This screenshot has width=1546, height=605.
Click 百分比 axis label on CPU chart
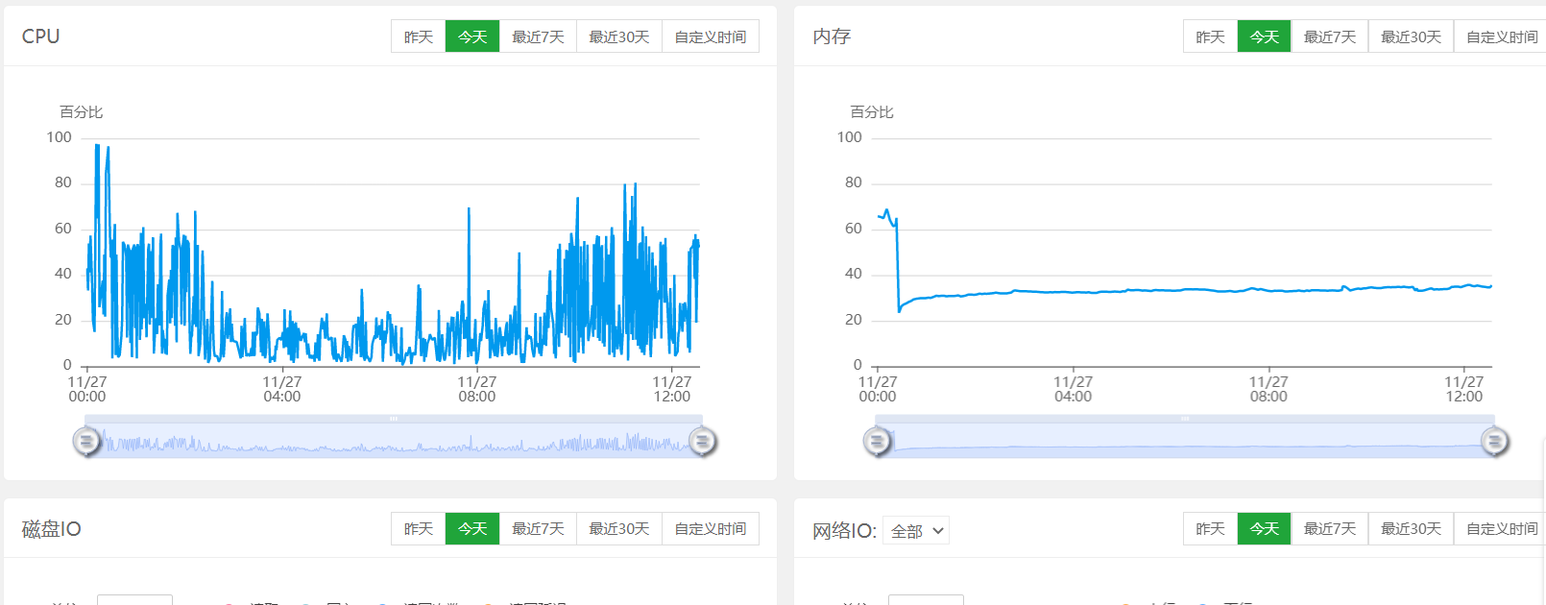coord(82,112)
